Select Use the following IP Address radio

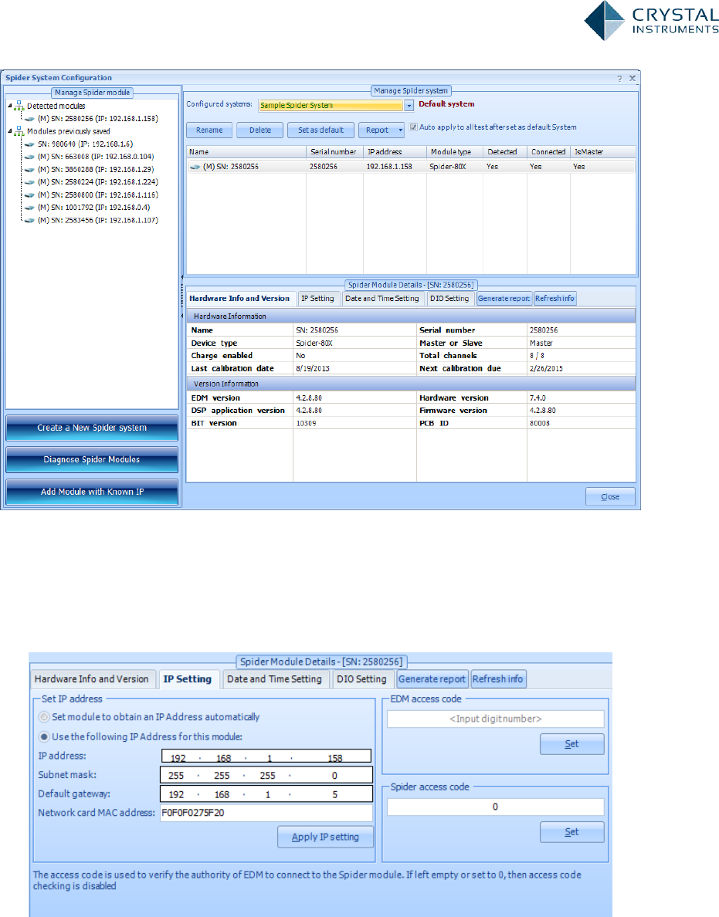(x=44, y=737)
